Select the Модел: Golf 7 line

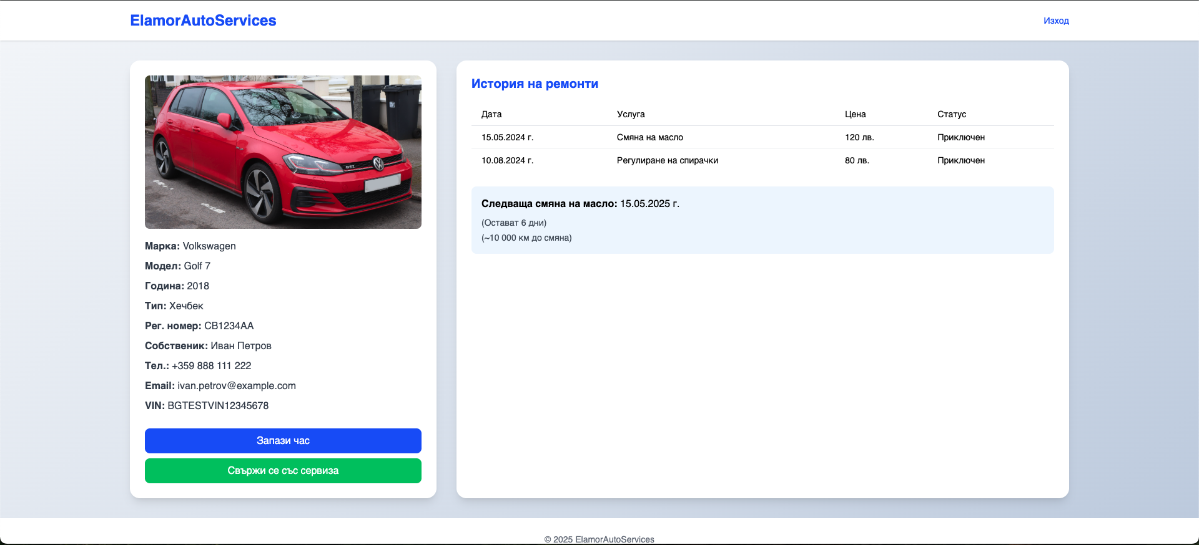click(x=177, y=266)
